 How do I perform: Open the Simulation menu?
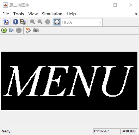tap(52, 14)
